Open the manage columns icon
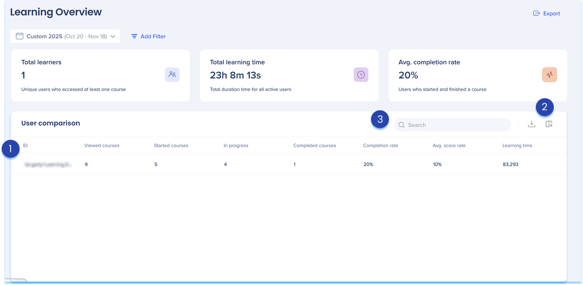The image size is (583, 285). point(549,124)
